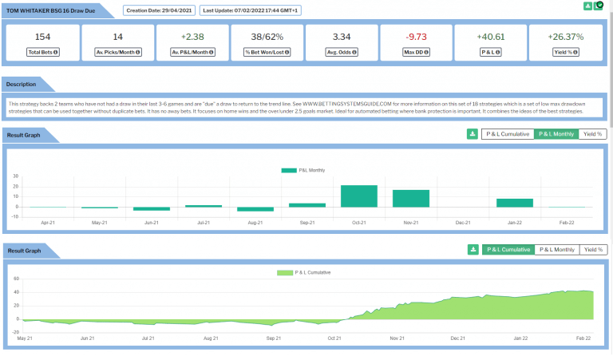The image size is (613, 356).
Task: Switch upper graph to P & L Cumulative
Action: coord(508,134)
